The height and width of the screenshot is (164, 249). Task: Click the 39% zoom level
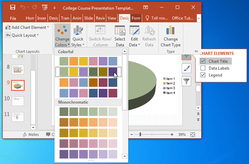point(182,134)
